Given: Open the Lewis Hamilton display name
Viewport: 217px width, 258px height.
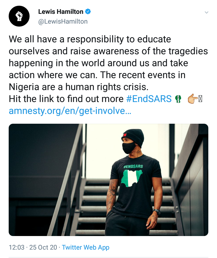Looking at the screenshot, I should [61, 12].
